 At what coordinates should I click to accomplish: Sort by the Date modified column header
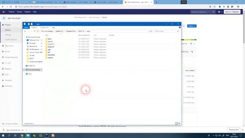84,35
